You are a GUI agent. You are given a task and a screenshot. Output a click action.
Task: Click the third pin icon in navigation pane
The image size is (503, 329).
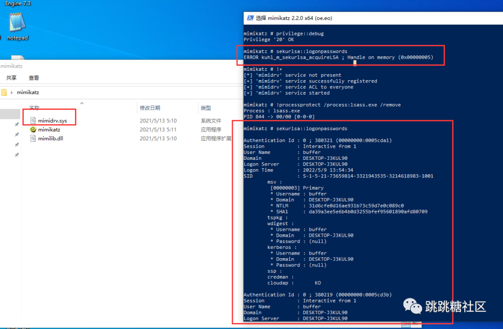[x=17, y=145]
